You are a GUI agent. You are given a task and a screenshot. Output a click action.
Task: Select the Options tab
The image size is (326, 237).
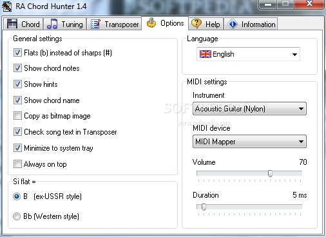point(165,23)
